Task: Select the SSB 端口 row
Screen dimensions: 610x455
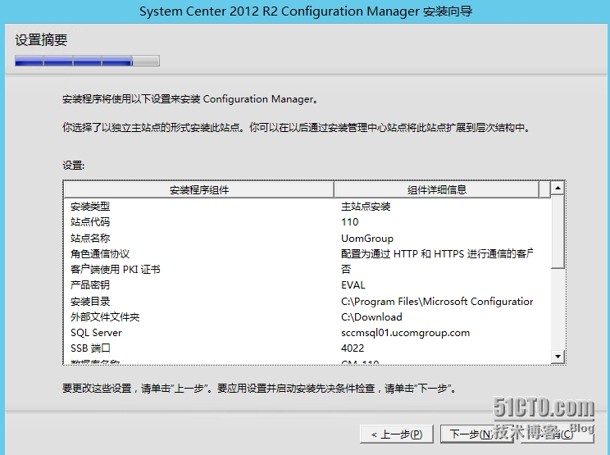Action: [x=307, y=348]
